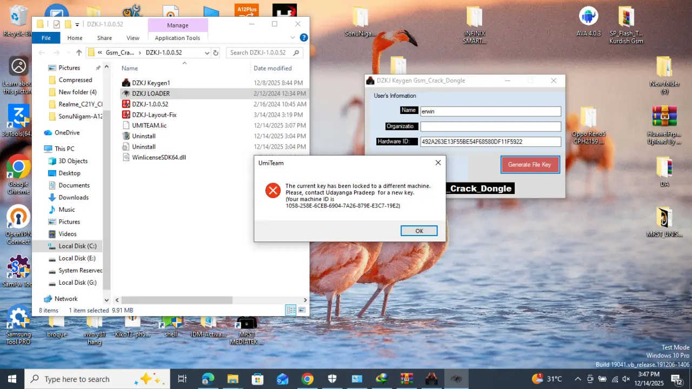692x389 pixels.
Task: Select the OpenVPN Connect desktop icon
Action: 18,225
